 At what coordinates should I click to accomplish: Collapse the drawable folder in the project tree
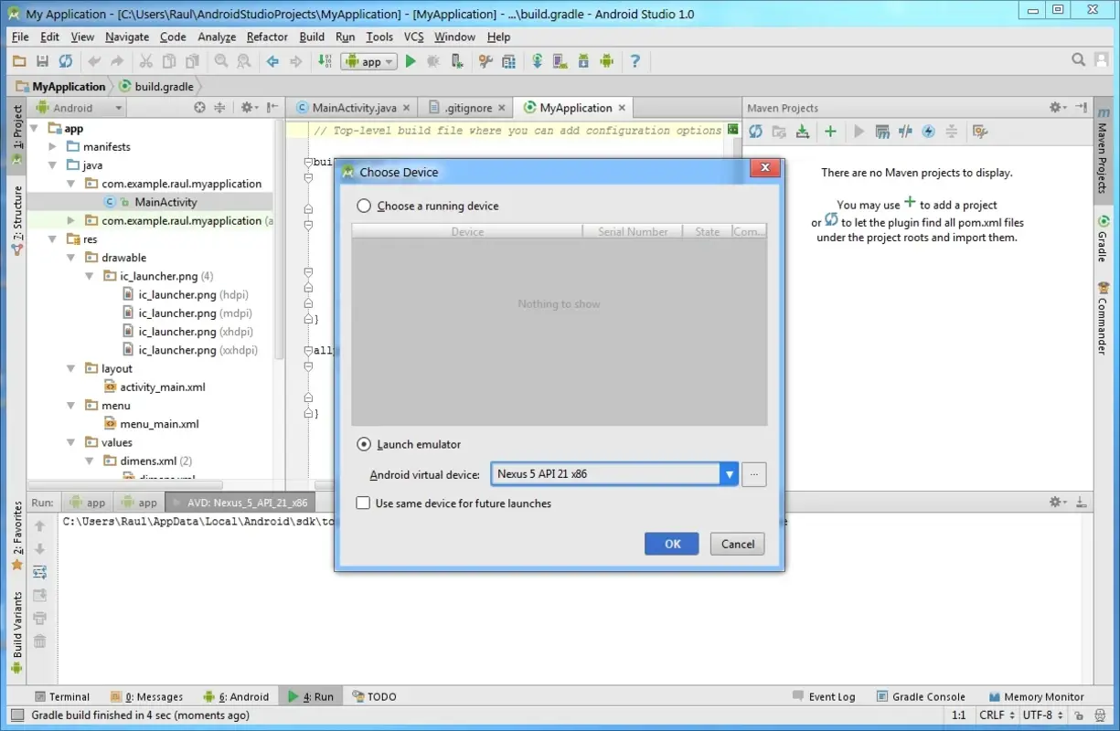tap(70, 257)
